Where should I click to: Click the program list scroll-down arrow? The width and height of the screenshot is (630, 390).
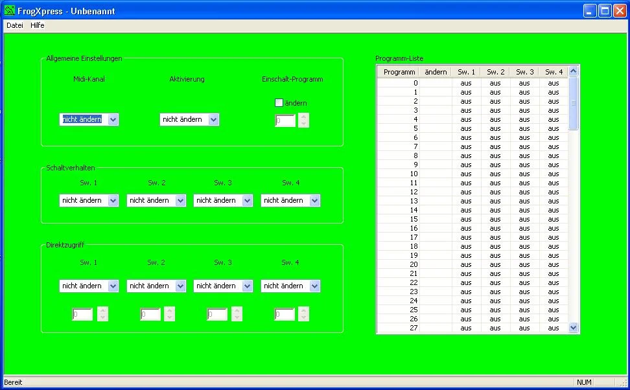click(x=574, y=328)
